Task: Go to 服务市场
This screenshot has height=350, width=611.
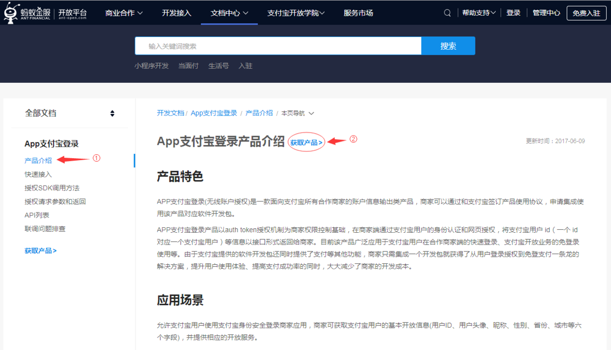Action: (x=358, y=13)
